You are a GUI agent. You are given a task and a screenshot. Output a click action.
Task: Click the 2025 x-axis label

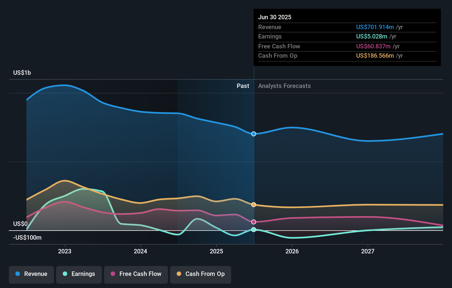tap(216, 251)
